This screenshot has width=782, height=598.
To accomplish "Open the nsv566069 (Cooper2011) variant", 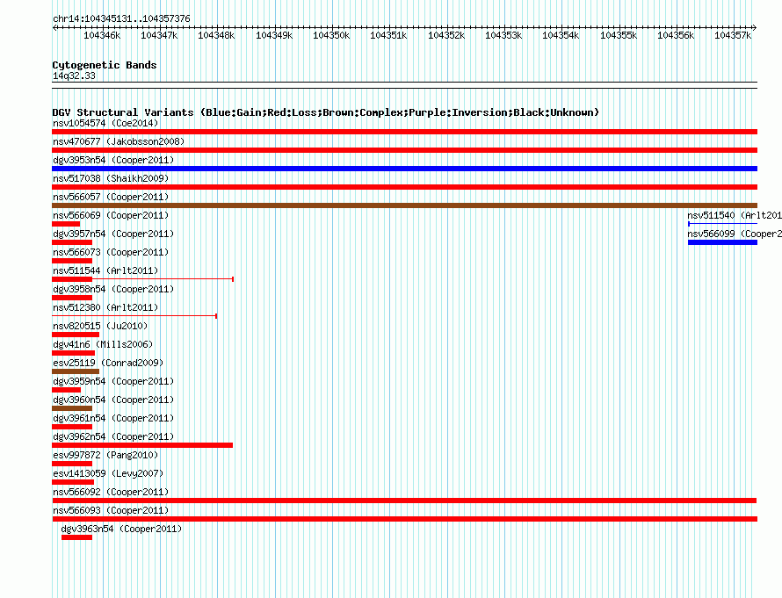I will click(x=111, y=215).
